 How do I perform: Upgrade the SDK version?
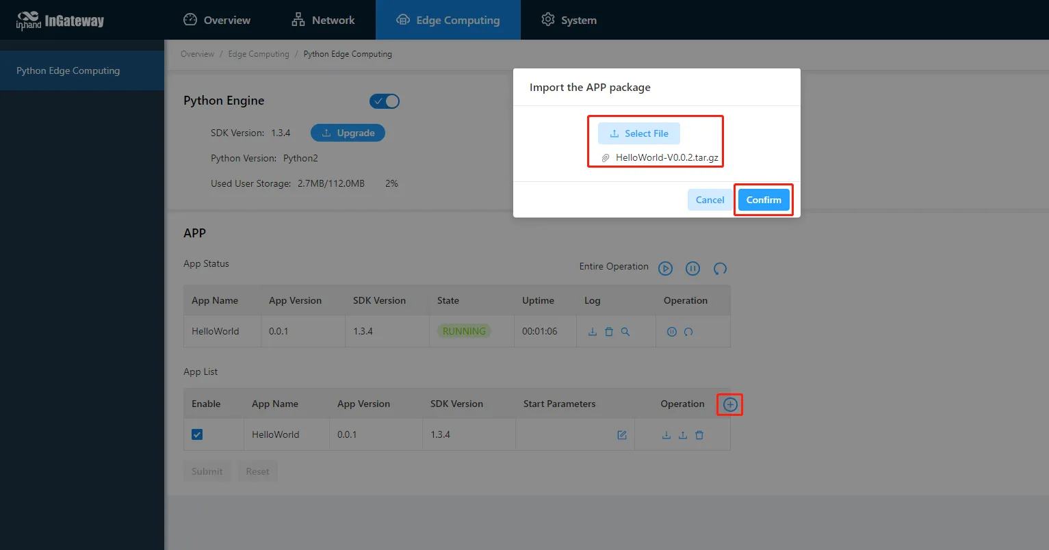click(x=348, y=133)
